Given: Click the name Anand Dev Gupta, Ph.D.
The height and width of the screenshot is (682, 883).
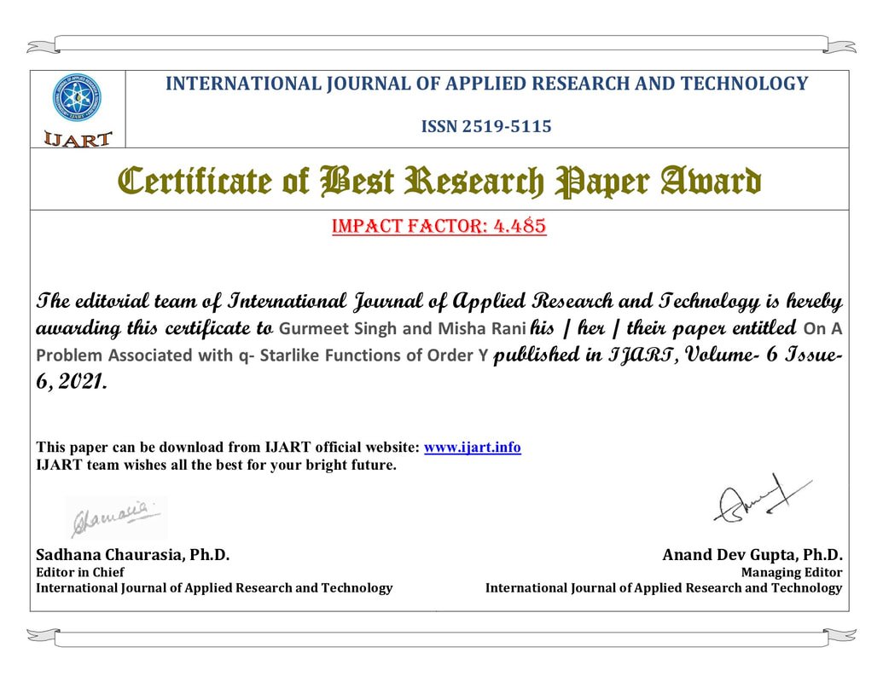Looking at the screenshot, I should (x=752, y=555).
